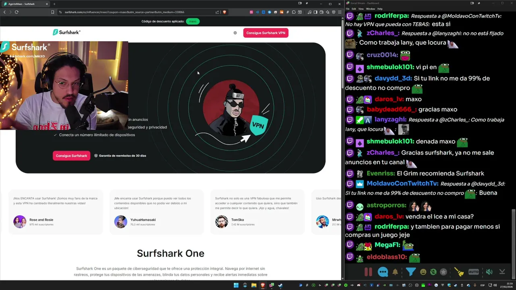Open the Leo AI sparkle icon
Screen dimensions: 516x290
[x=328, y=12]
